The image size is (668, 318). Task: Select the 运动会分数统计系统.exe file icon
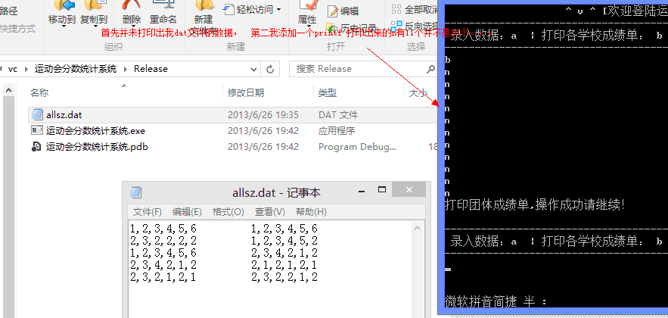(37, 130)
